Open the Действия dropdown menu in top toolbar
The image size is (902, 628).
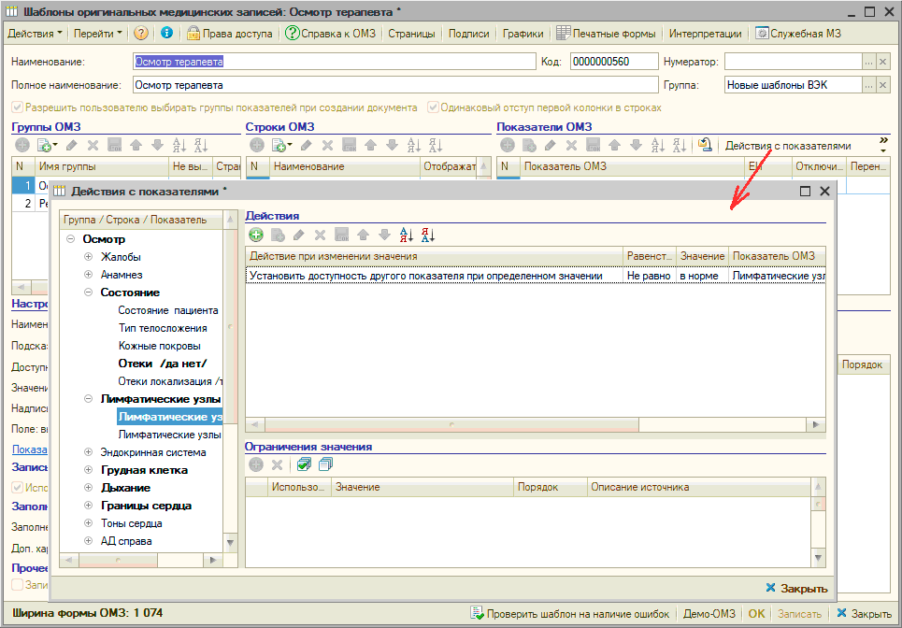[x=36, y=34]
